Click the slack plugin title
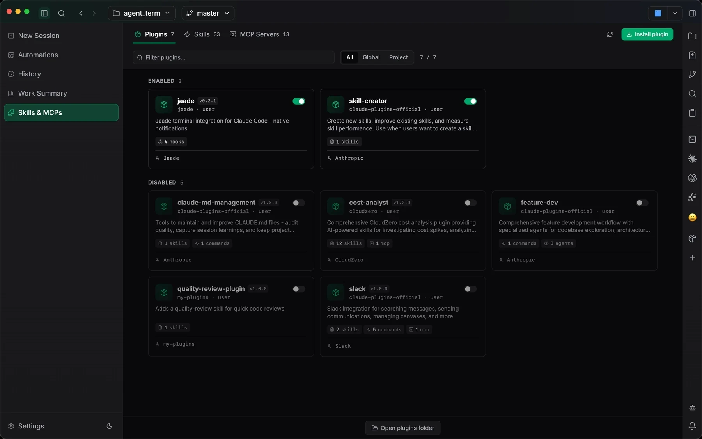This screenshot has width=702, height=439. pos(357,289)
